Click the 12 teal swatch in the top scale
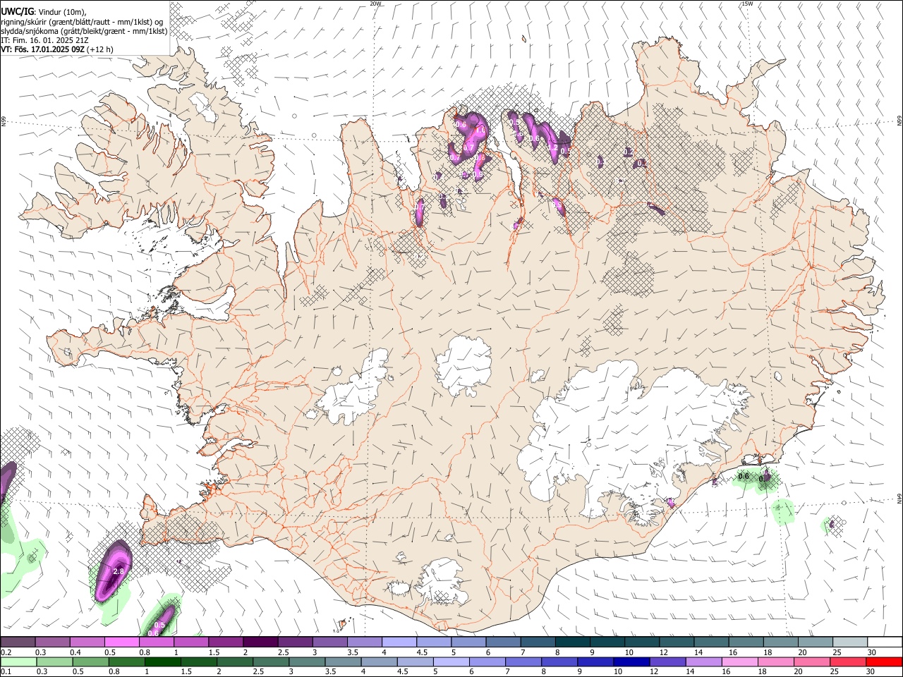Screen dimensions: 903x677 (677, 642)
